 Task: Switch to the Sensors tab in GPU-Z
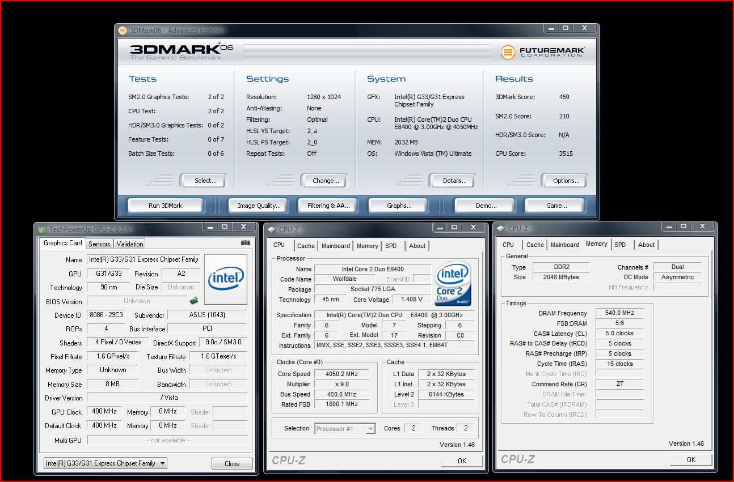pyautogui.click(x=99, y=244)
